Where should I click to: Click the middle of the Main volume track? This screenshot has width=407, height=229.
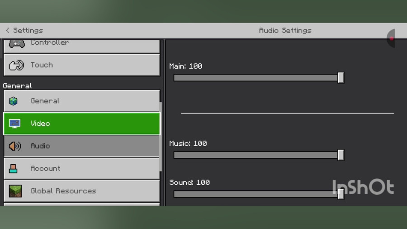click(259, 78)
